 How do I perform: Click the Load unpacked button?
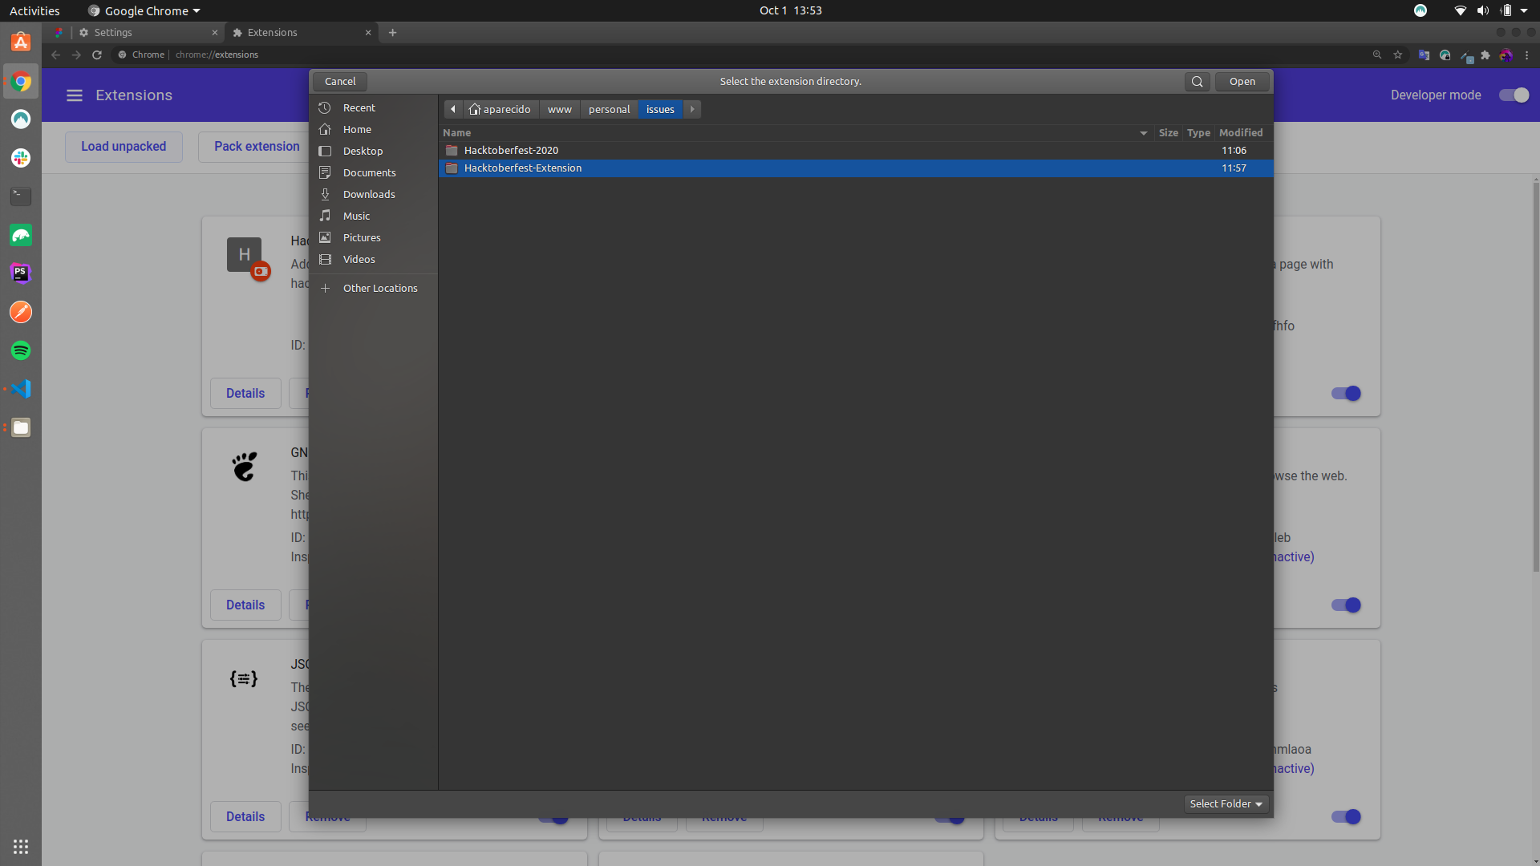coord(124,145)
